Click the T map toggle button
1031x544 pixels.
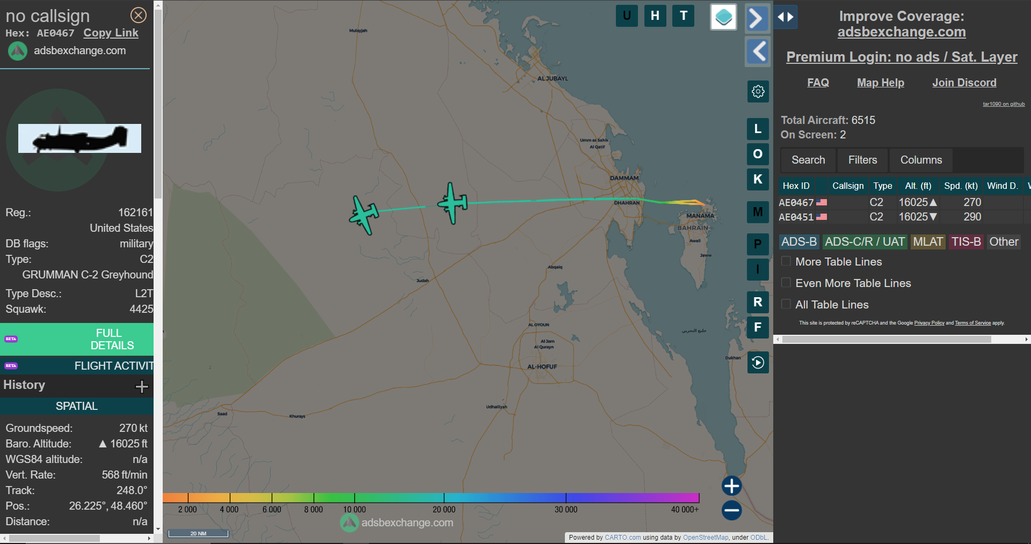684,16
